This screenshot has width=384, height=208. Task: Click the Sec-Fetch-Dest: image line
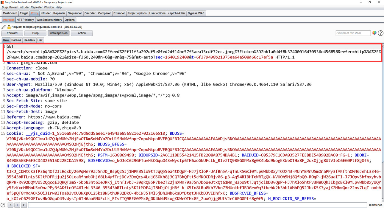click(x=32, y=111)
